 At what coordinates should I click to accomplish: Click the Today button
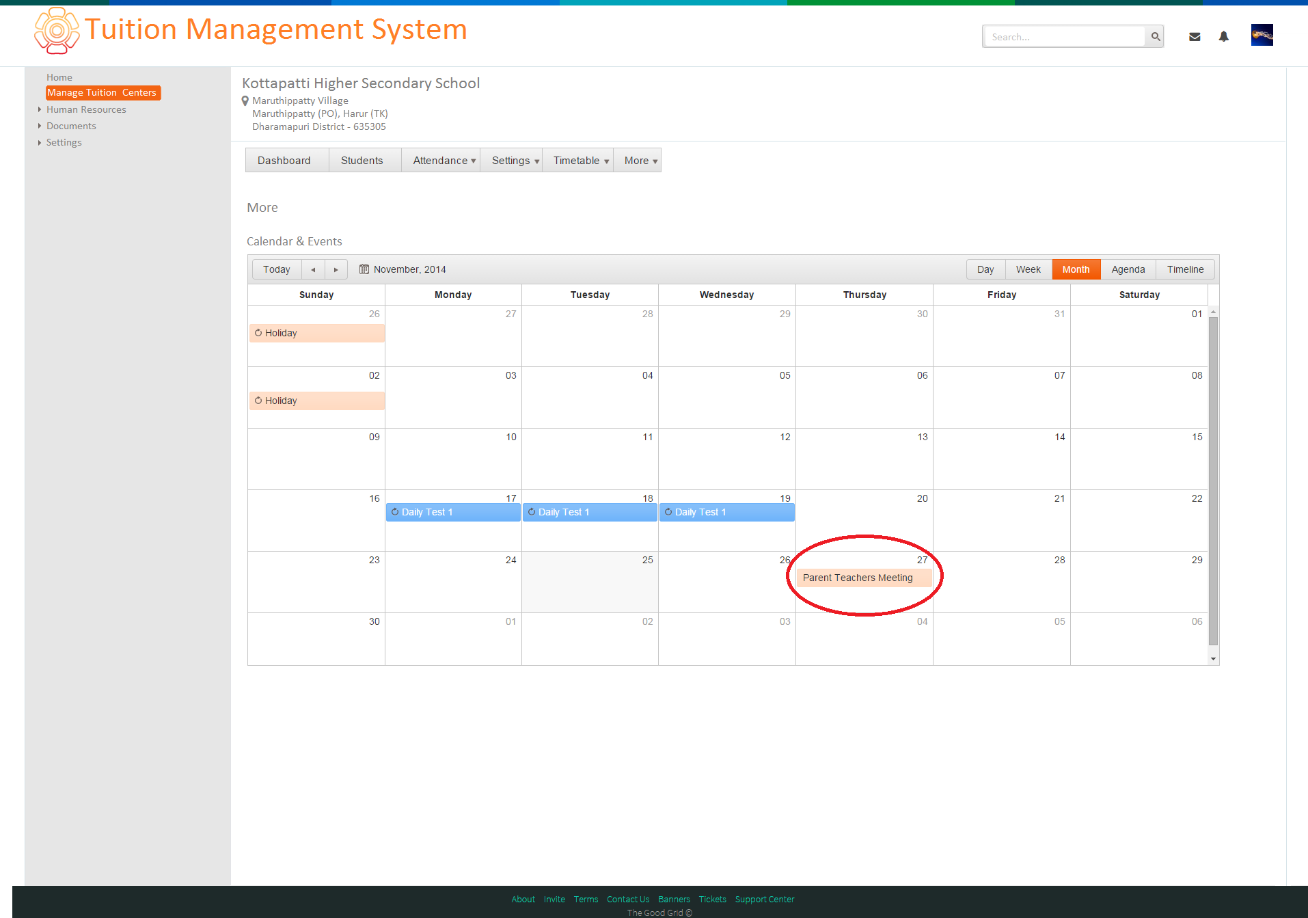pyautogui.click(x=277, y=269)
